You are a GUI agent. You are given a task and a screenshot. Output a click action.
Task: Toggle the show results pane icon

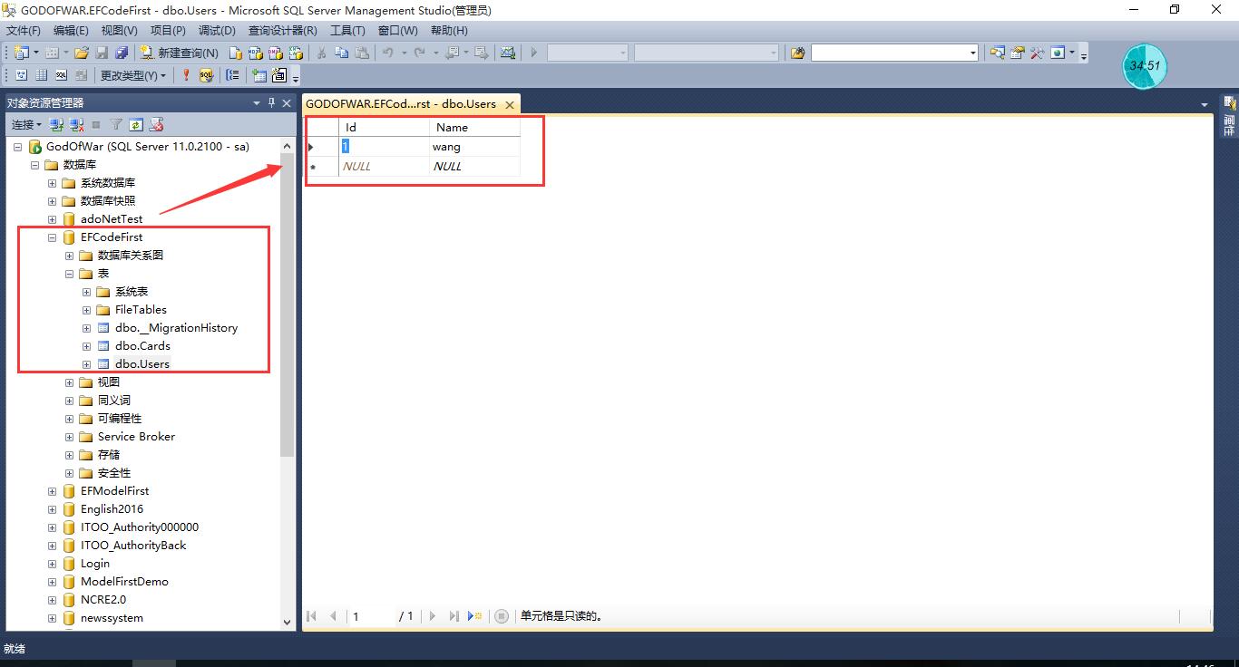81,75
